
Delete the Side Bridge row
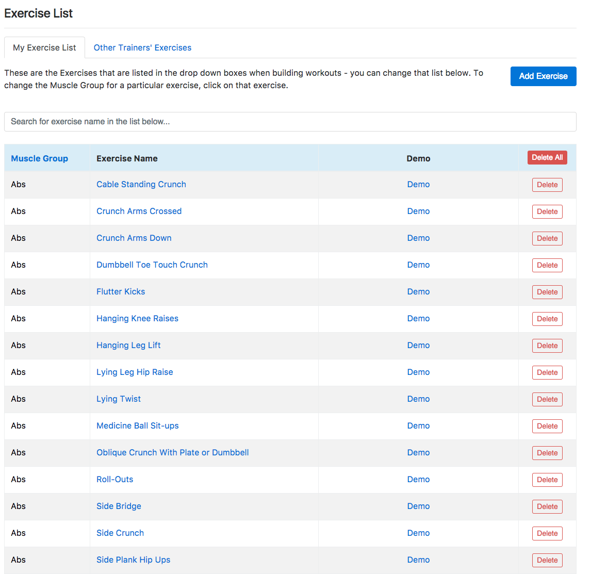pyautogui.click(x=547, y=506)
